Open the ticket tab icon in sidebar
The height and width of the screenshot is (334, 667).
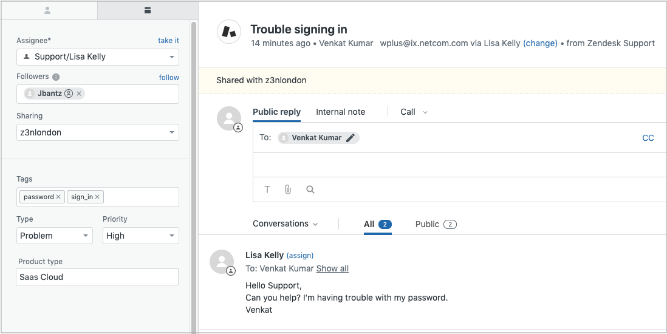(x=147, y=10)
